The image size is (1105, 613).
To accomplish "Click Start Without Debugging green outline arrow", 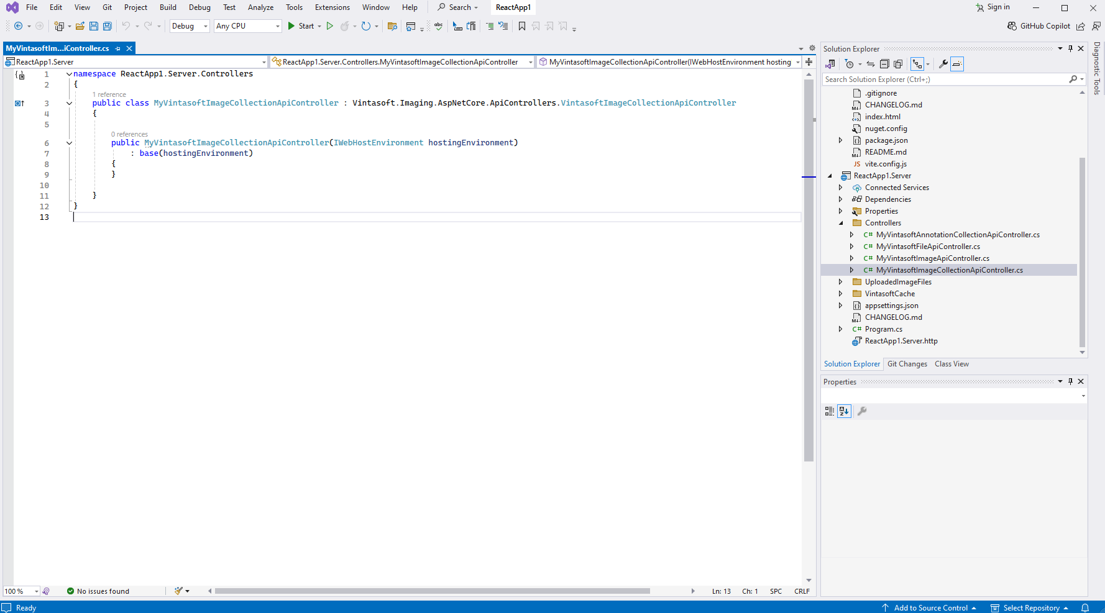I will 330,26.
